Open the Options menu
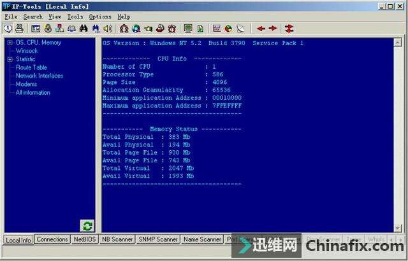 click(100, 17)
